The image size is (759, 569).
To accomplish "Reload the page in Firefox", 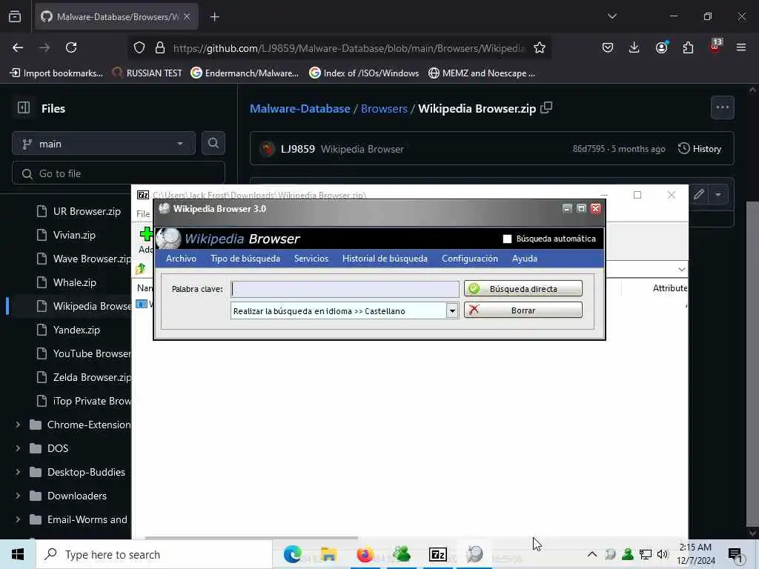I will (x=71, y=47).
